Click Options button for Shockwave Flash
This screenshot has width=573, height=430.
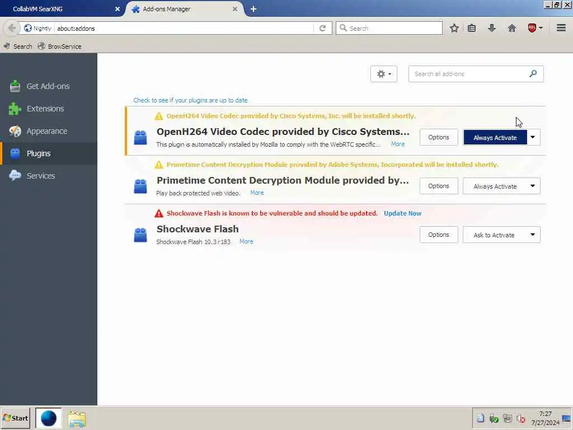coord(439,235)
